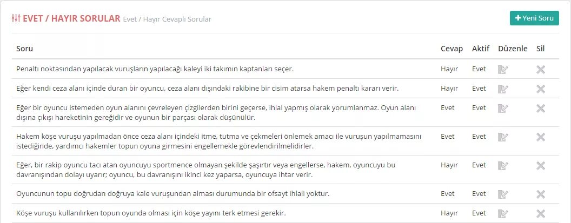Click the Yeni Soru button
Screen dimensions: 571x223
[534, 18]
